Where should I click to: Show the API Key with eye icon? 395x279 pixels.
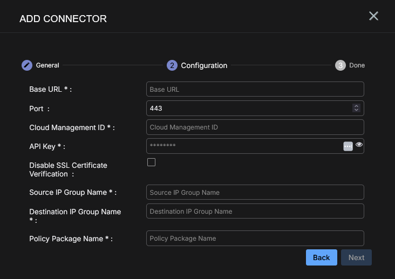pyautogui.click(x=359, y=145)
